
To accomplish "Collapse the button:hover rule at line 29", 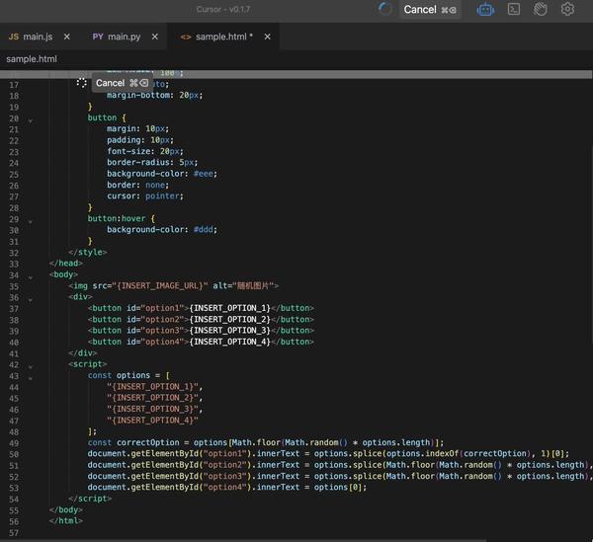I will [x=31, y=222].
